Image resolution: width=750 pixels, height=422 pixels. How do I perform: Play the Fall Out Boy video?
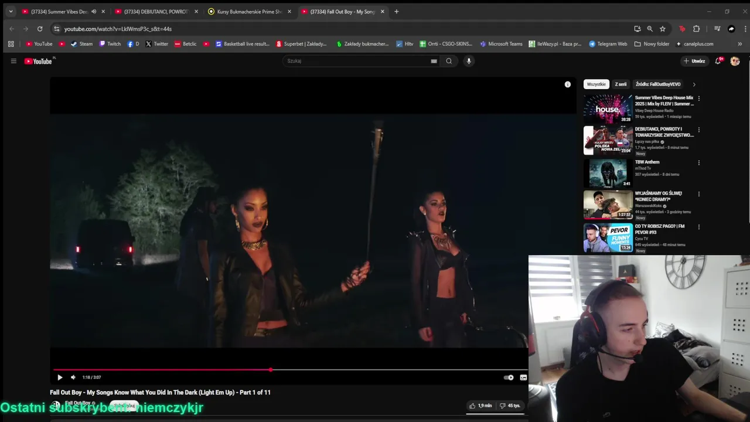(x=60, y=377)
